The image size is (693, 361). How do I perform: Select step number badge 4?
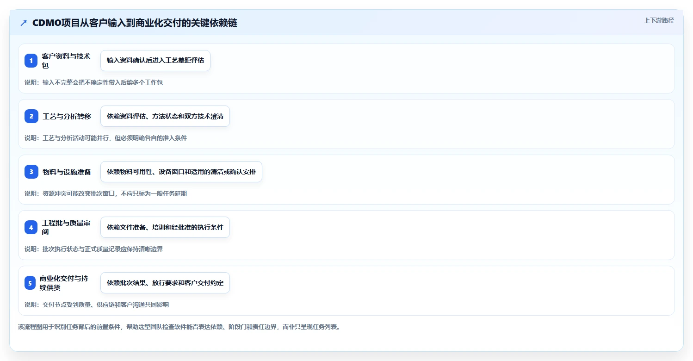[x=31, y=227]
